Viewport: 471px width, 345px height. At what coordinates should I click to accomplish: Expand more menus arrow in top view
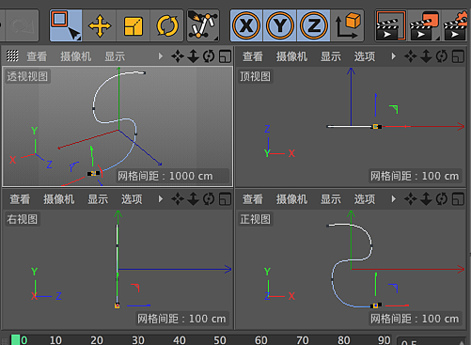(x=394, y=56)
